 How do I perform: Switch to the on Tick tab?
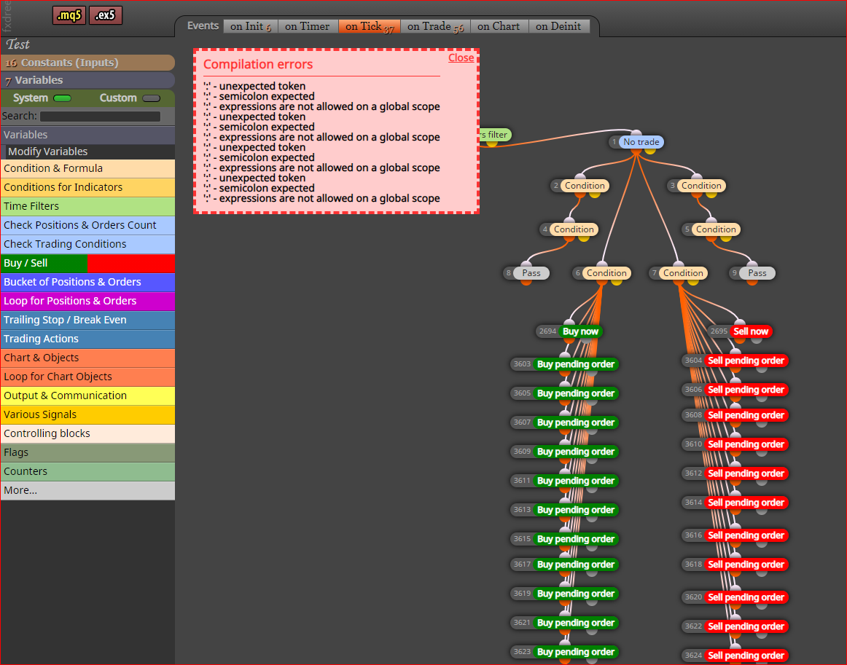[370, 26]
